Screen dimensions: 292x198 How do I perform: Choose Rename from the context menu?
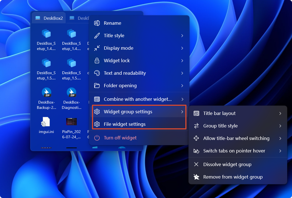139,23
